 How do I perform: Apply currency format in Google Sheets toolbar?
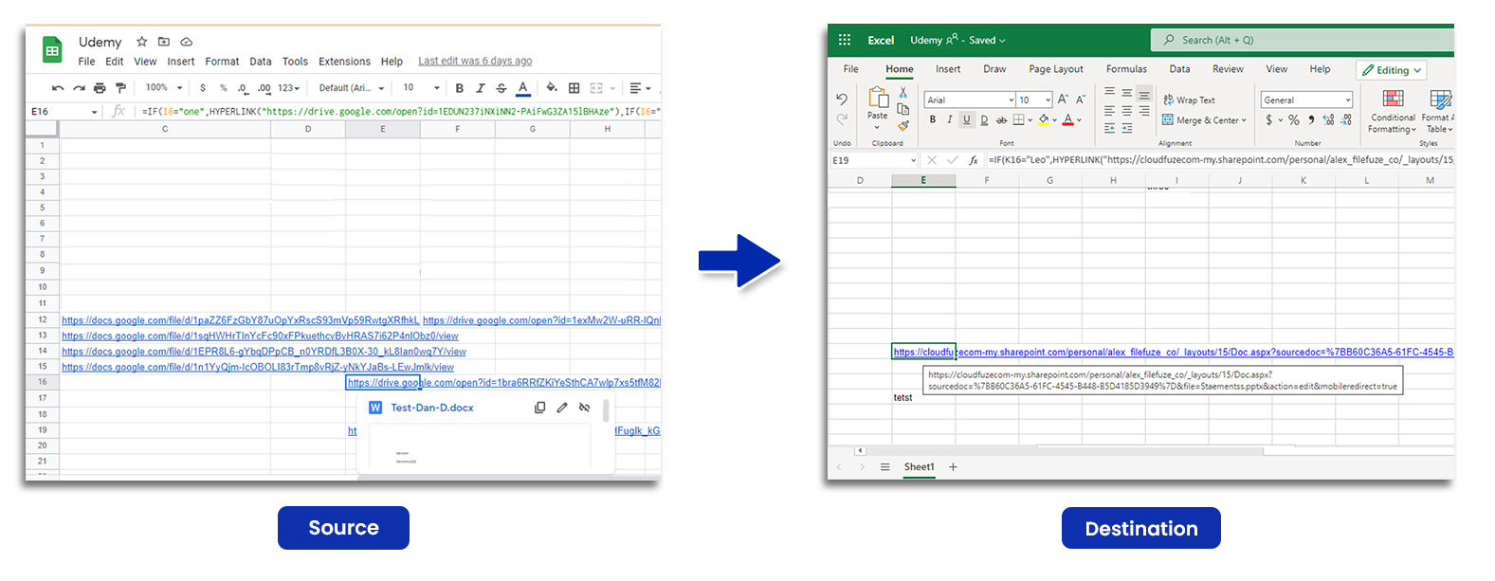[x=203, y=88]
